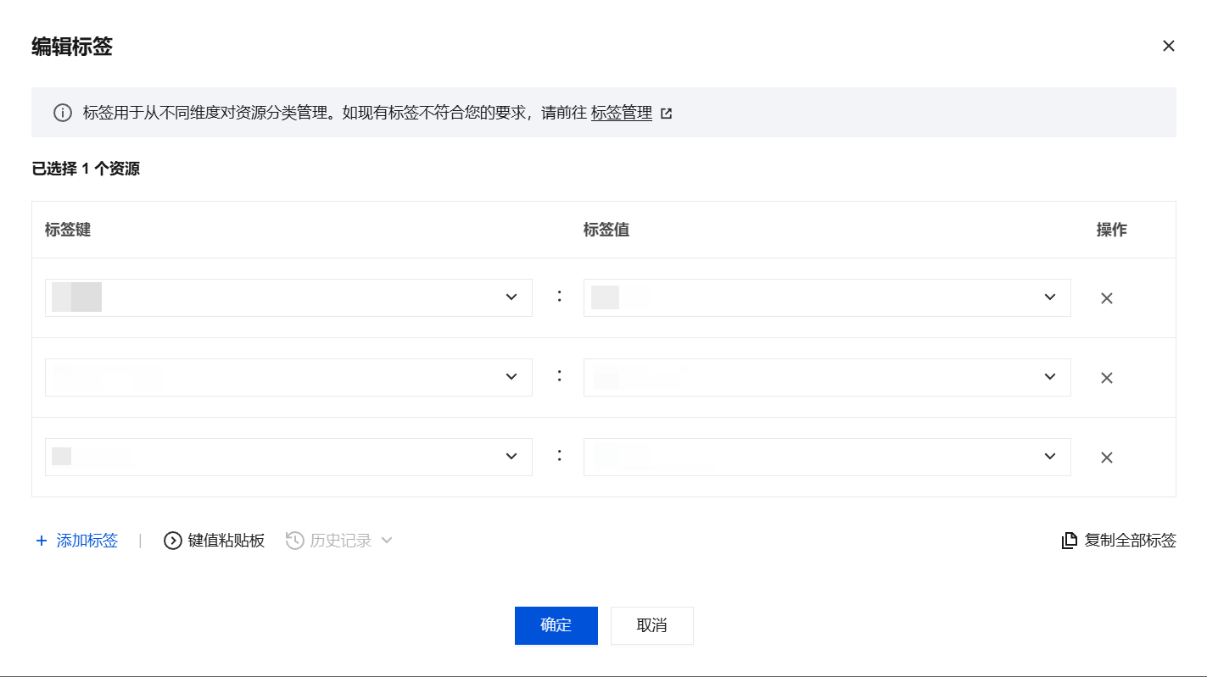Image resolution: width=1207 pixels, height=677 pixels.
Task: Remove the second tag row
Action: (x=1106, y=378)
